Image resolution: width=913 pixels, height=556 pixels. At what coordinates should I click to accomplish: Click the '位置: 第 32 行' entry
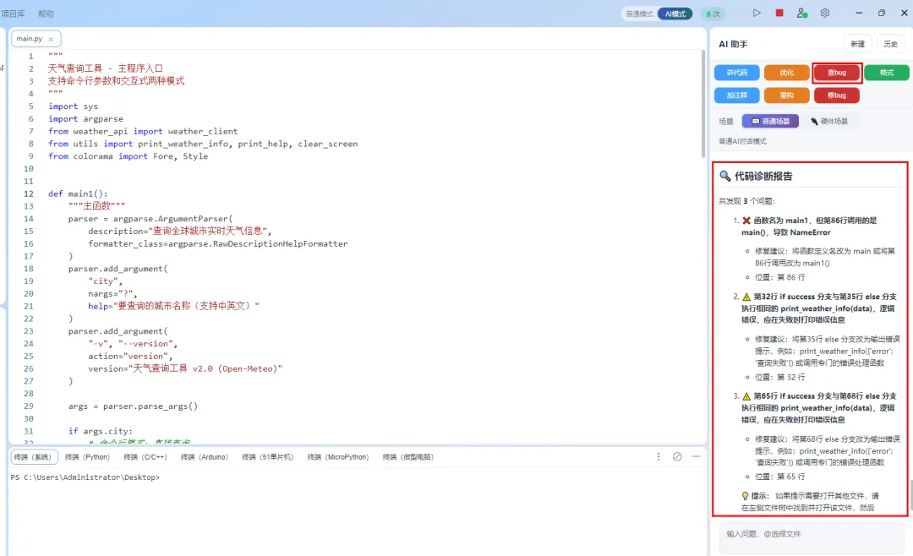point(779,377)
